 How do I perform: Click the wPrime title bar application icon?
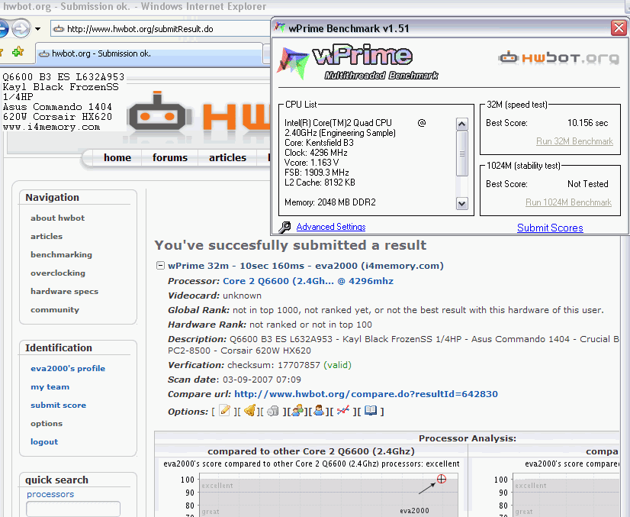tap(280, 28)
